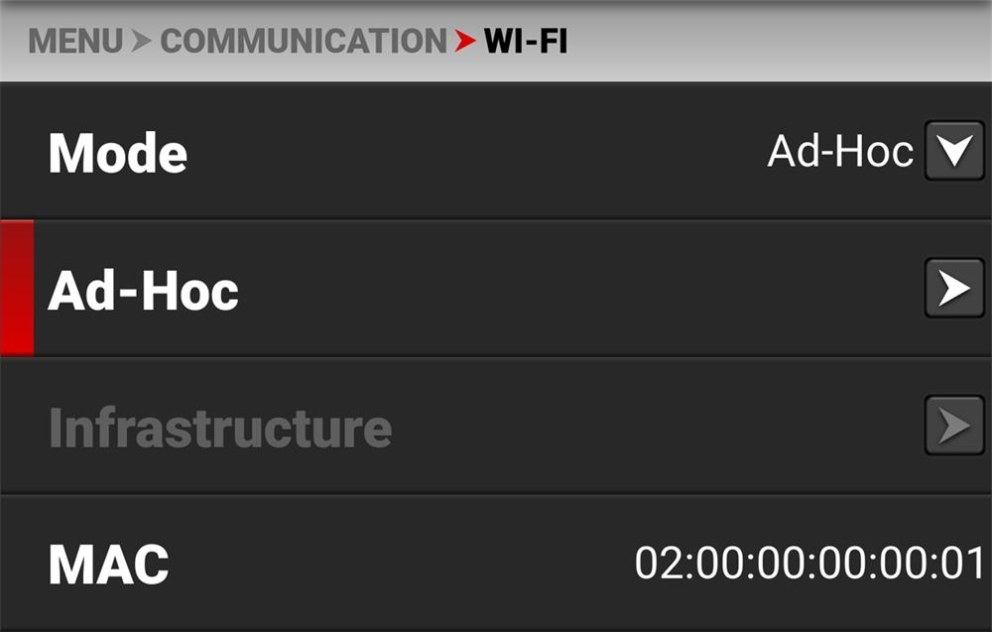Click the Ad-Hoc row right-arrow icon
Viewport: 992px width, 632px height.
(954, 289)
